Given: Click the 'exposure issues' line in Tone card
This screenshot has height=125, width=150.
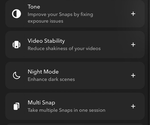Looking at the screenshot, I should (x=45, y=21).
